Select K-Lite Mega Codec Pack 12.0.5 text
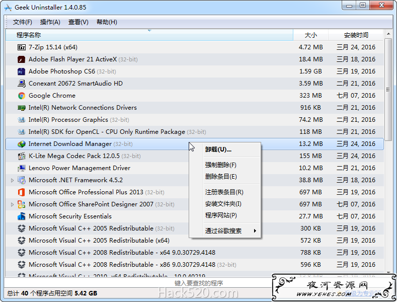Viewport: 397px width, 302px height. pos(74,156)
